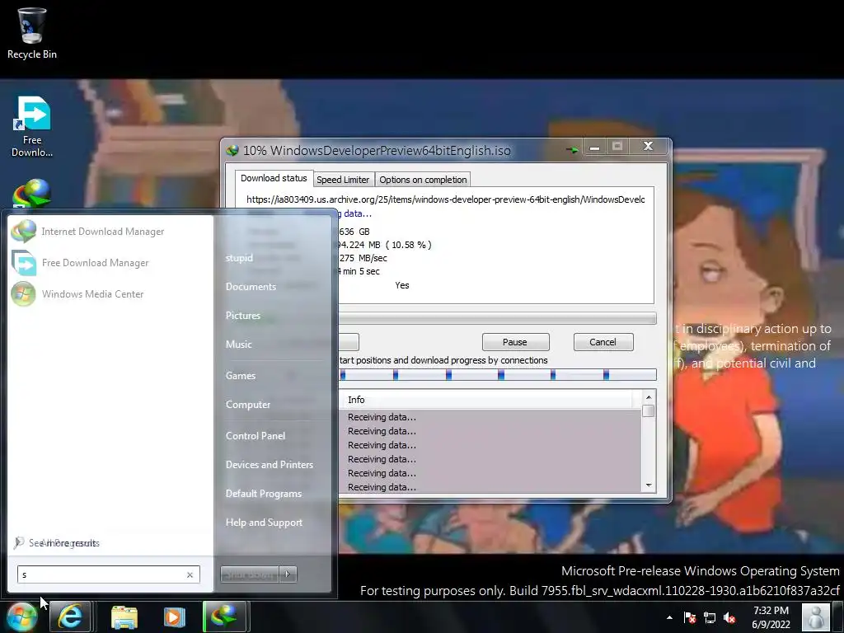Open Internet Download Manager desktop icon
Screen dimensions: 844x633
point(32,193)
